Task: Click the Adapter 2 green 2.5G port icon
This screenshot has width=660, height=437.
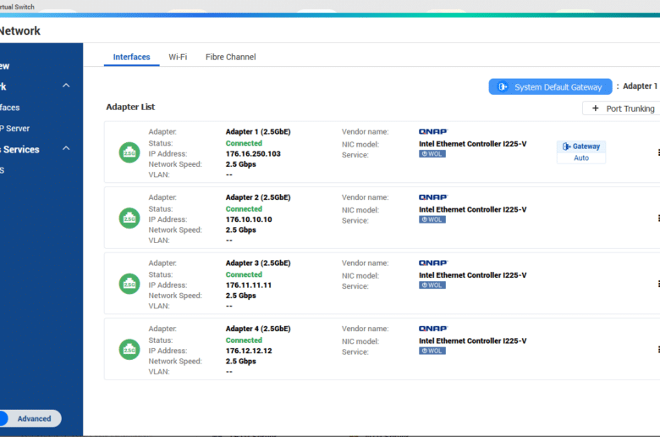Action: tap(129, 218)
